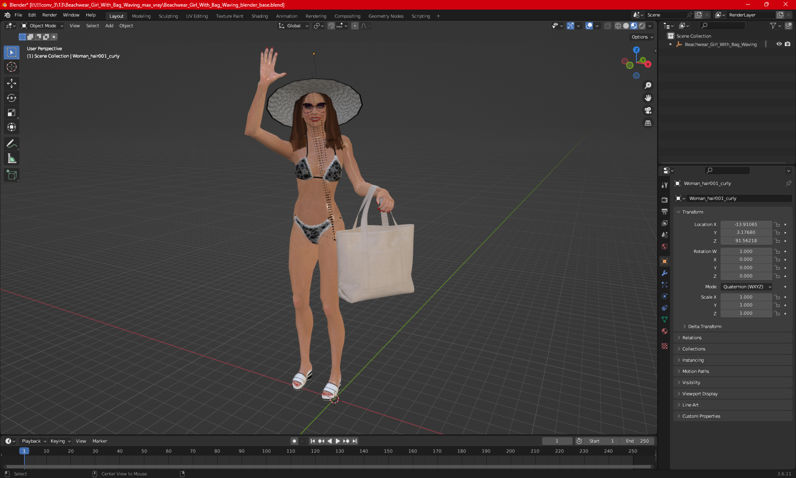This screenshot has width=796, height=478.
Task: Select the Move tool
Action: pyautogui.click(x=12, y=83)
